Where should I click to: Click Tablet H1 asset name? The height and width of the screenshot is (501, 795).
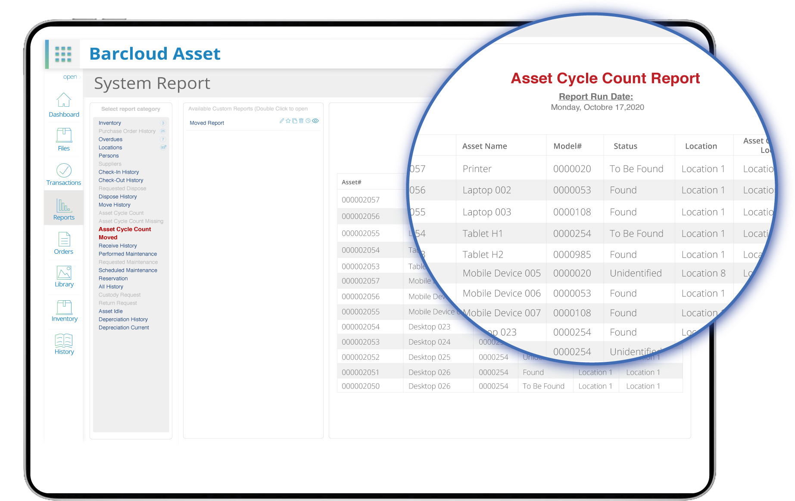[483, 234]
